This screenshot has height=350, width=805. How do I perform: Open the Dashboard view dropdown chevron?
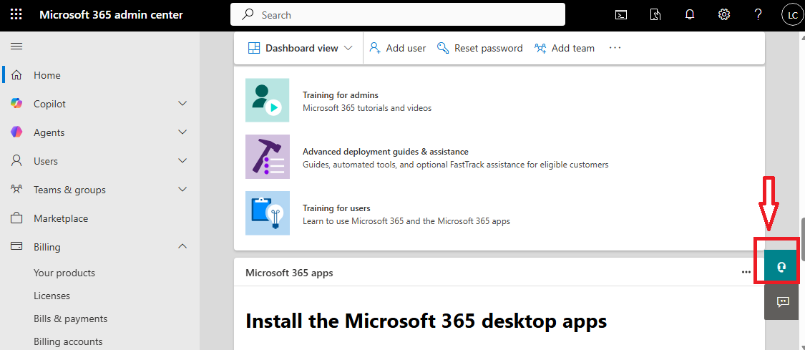click(348, 48)
